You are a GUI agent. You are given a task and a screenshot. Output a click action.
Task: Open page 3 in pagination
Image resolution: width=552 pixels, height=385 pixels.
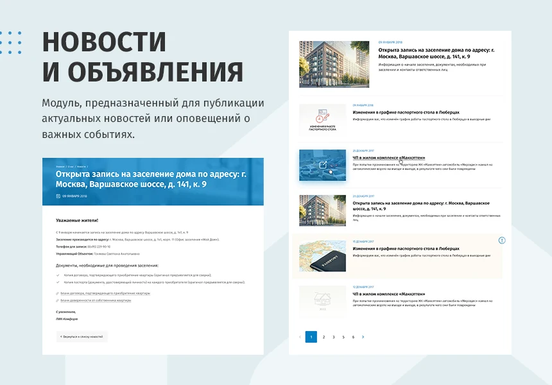pos(333,337)
